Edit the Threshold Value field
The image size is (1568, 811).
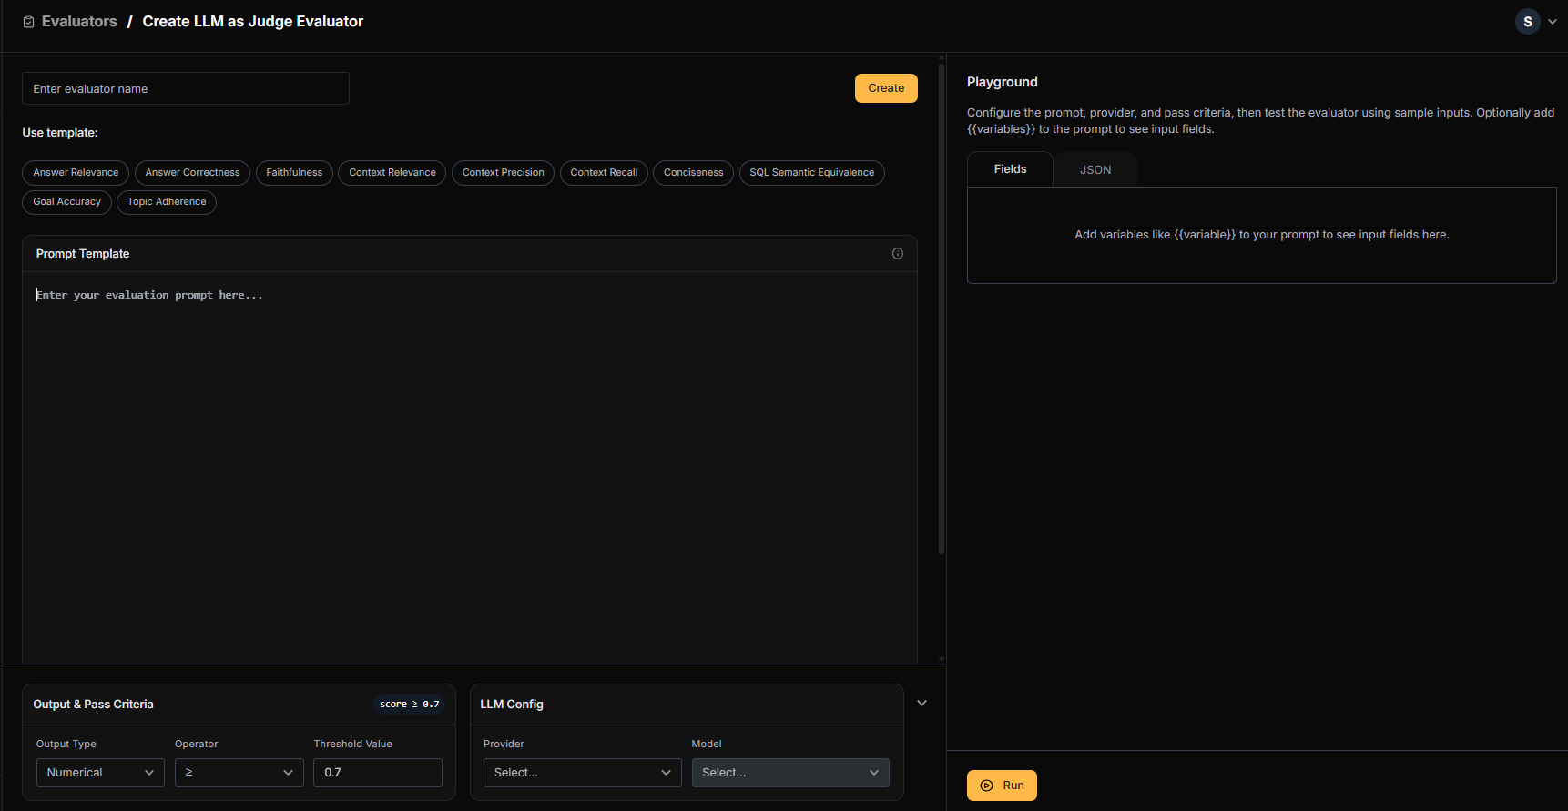378,773
